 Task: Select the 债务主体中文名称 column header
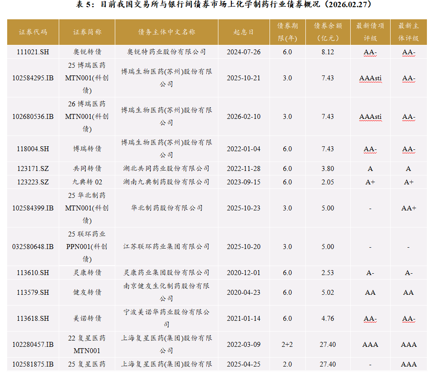(167, 32)
